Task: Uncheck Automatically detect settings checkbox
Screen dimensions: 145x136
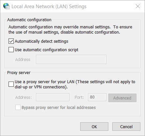Action: [x=11, y=41]
